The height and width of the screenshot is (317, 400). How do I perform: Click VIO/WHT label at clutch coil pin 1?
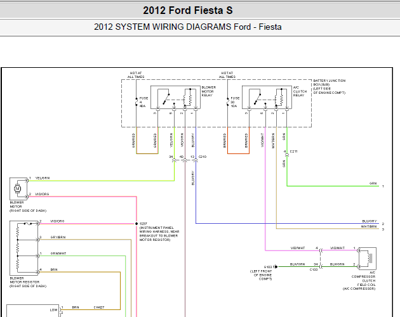click(337, 248)
